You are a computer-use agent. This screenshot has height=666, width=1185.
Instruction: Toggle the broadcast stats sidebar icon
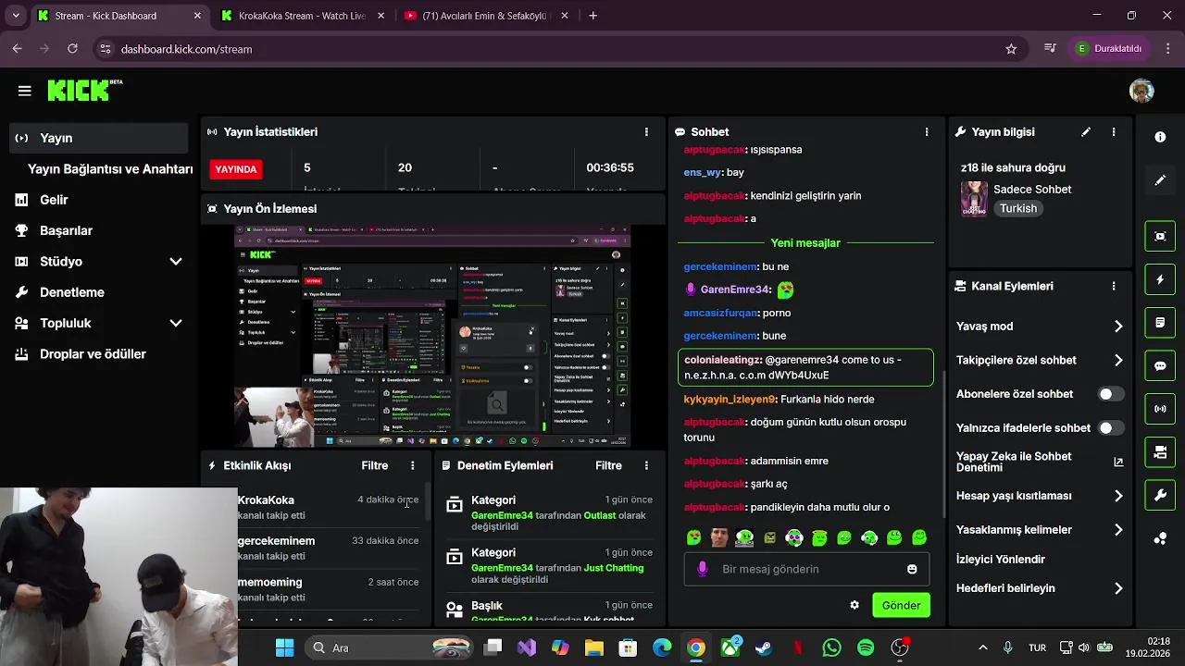(x=1160, y=409)
